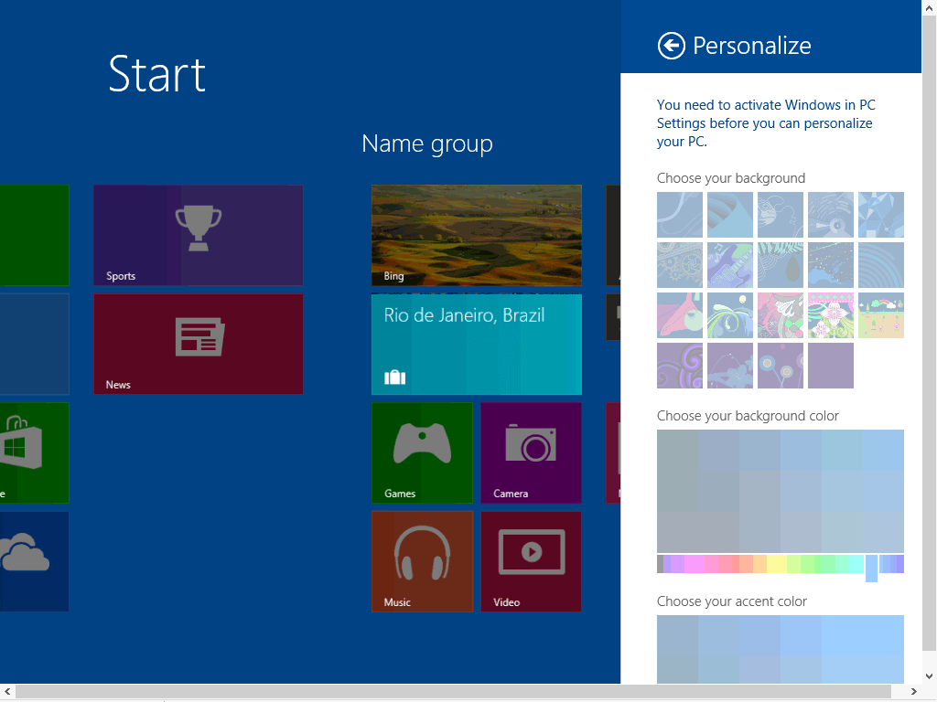Screen dimensions: 937x702
Task: Click the 'Choose your background' label
Action: tap(731, 178)
